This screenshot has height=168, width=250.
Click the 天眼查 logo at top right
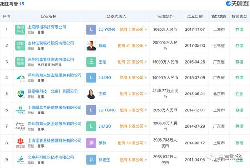[237, 4]
